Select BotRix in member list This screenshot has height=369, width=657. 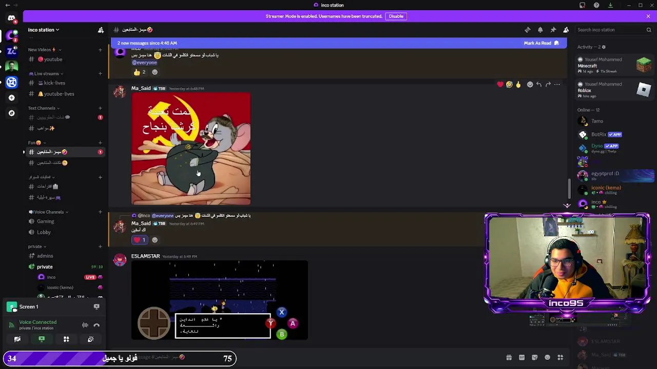[x=614, y=134]
